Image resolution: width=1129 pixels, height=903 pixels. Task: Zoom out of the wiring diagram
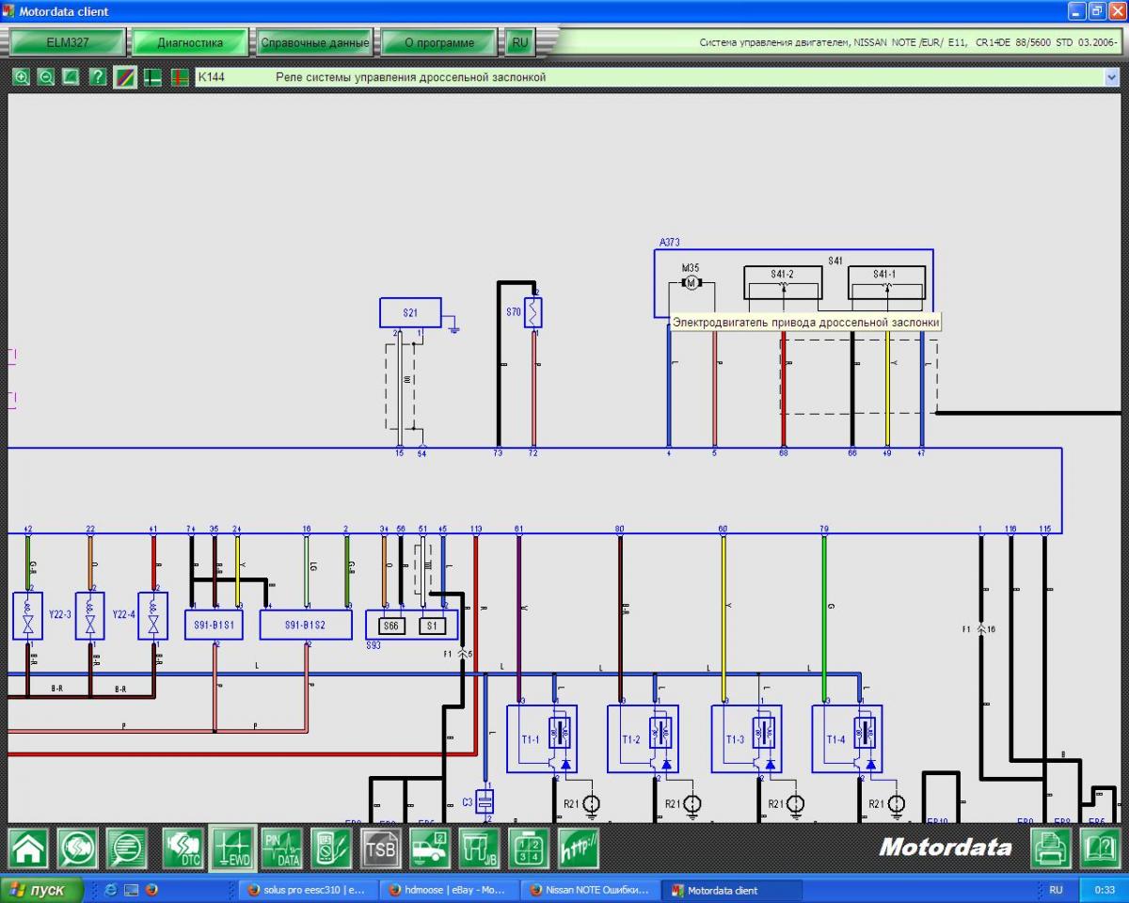tap(45, 77)
